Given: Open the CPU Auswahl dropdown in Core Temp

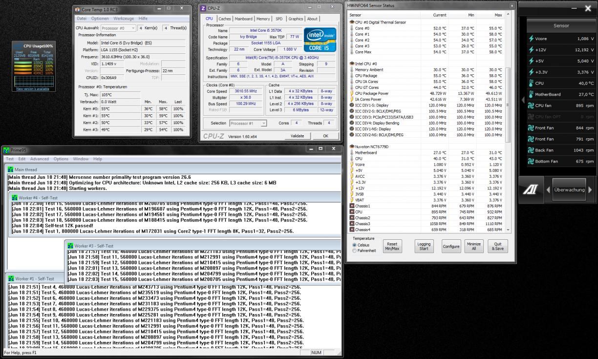Looking at the screenshot, I should [x=119, y=28].
